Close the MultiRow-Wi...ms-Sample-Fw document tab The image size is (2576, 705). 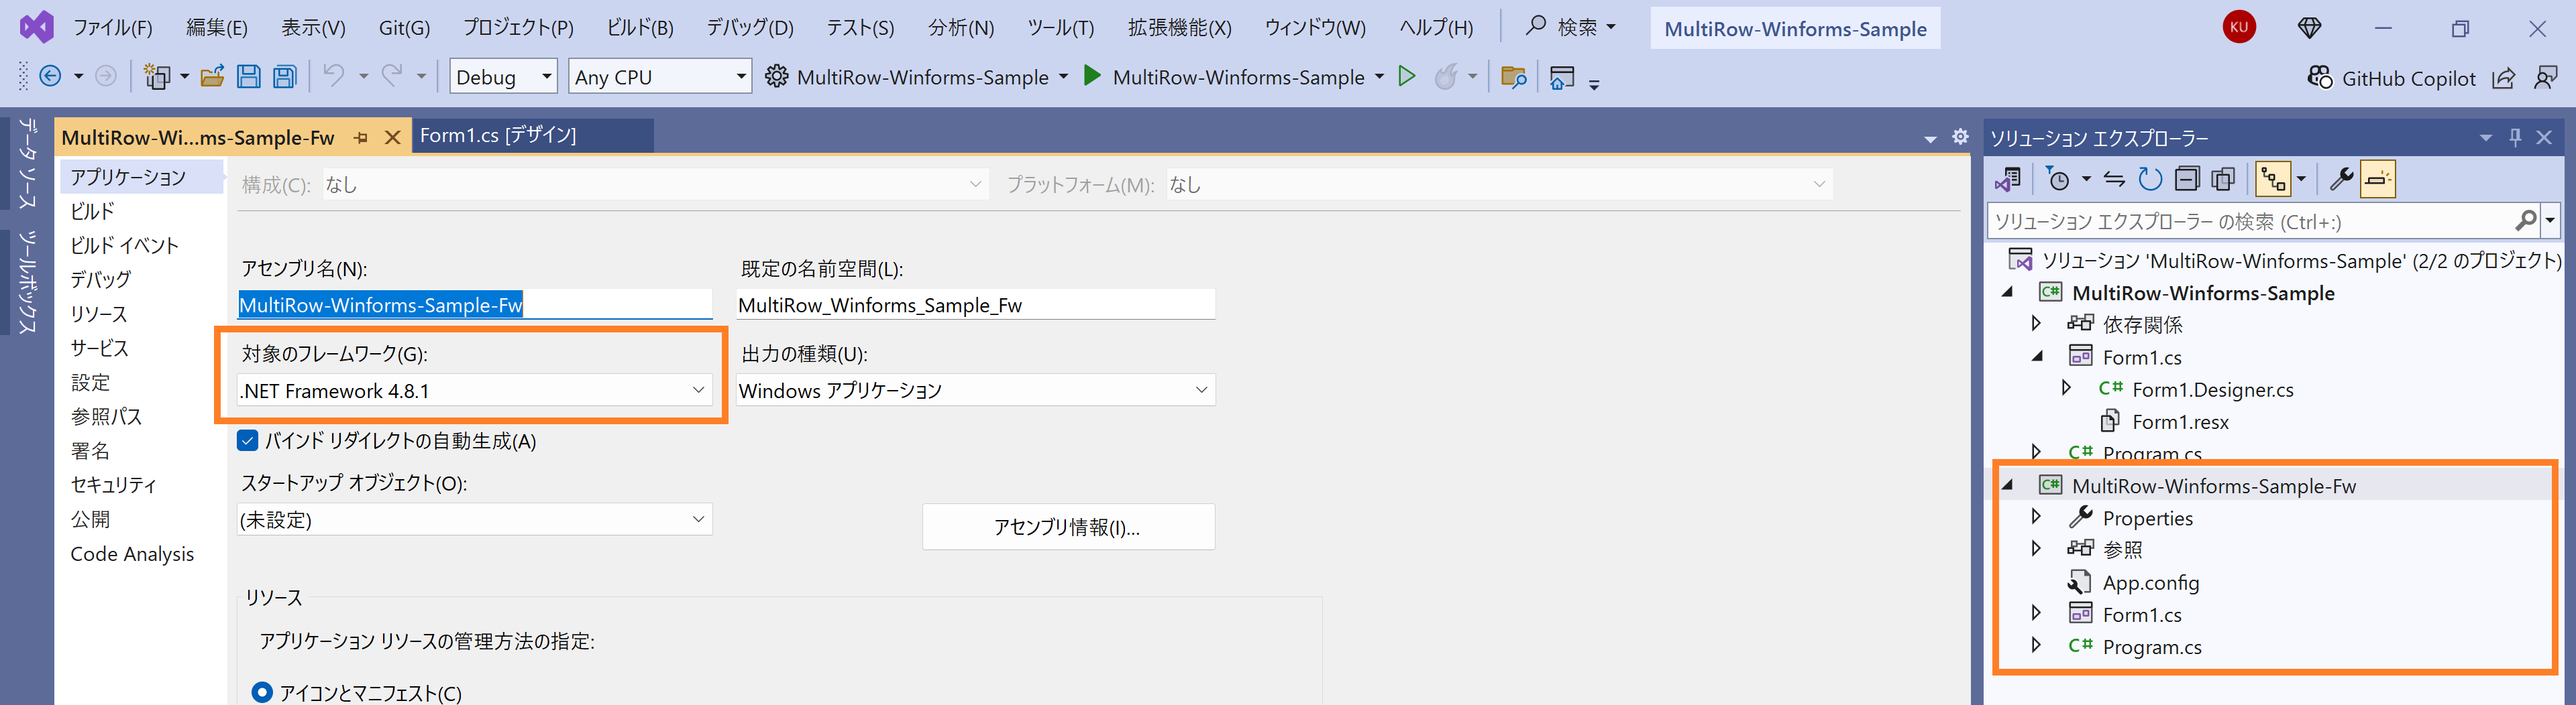click(393, 138)
